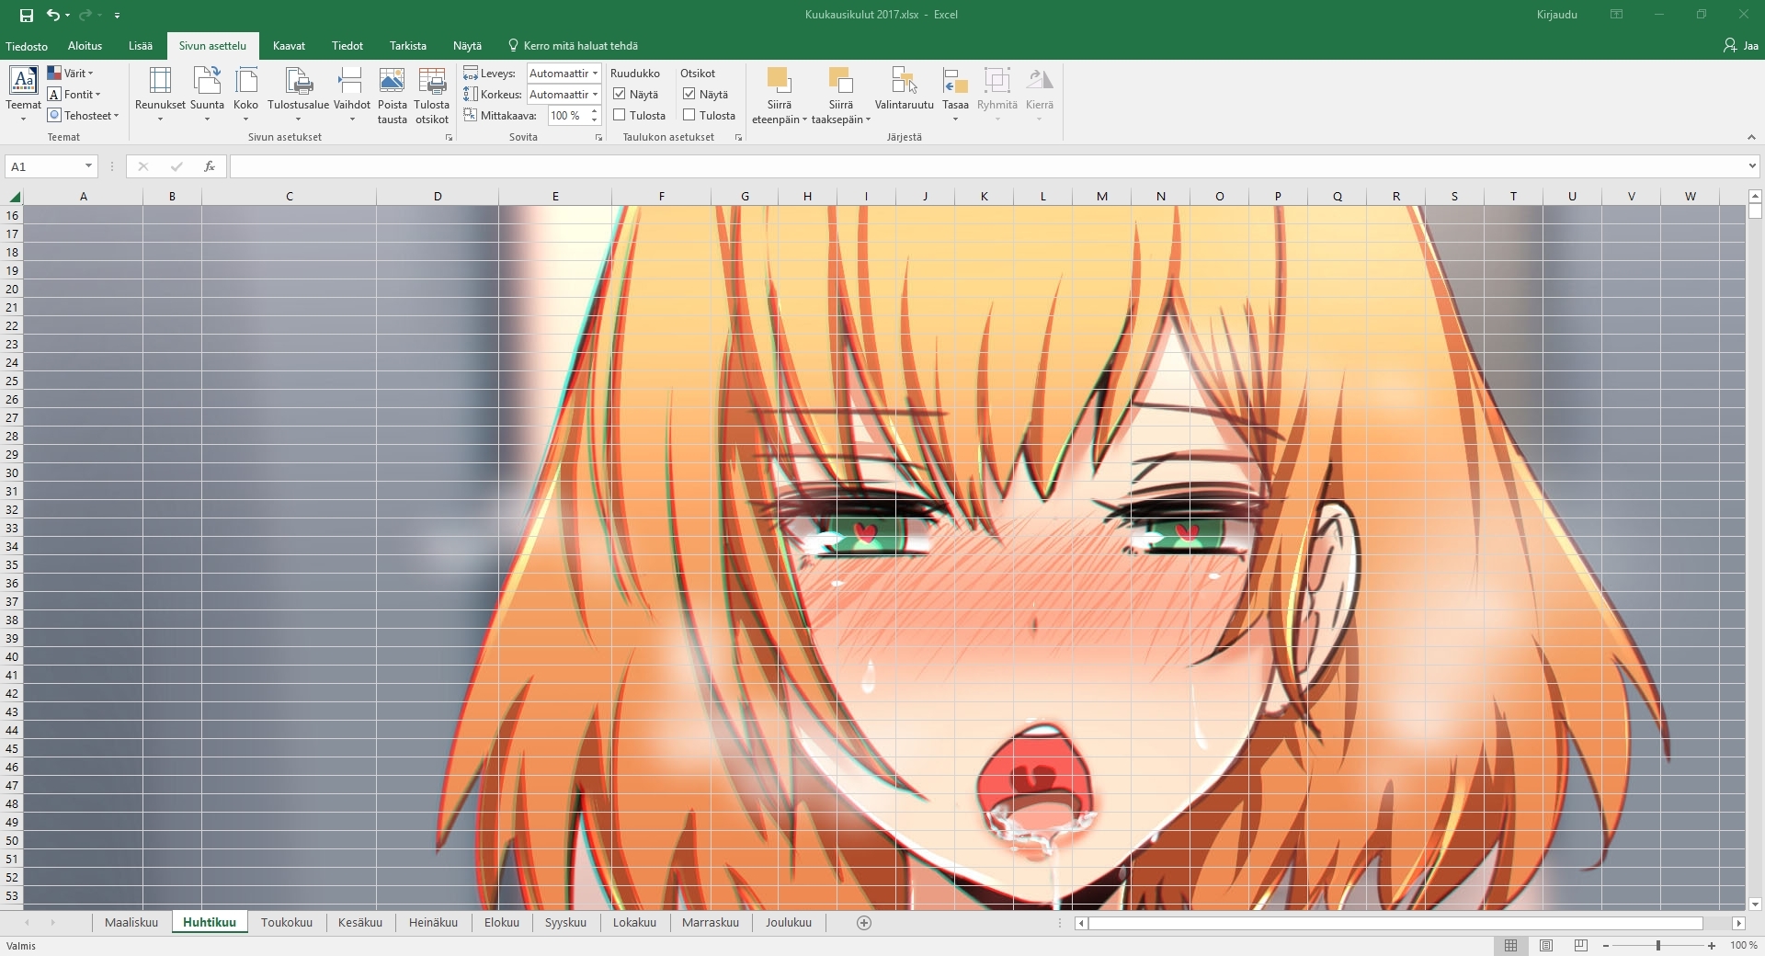Increase Mittakaava scale with up stepper
Screen dimensions: 1765x956
pos(595,110)
